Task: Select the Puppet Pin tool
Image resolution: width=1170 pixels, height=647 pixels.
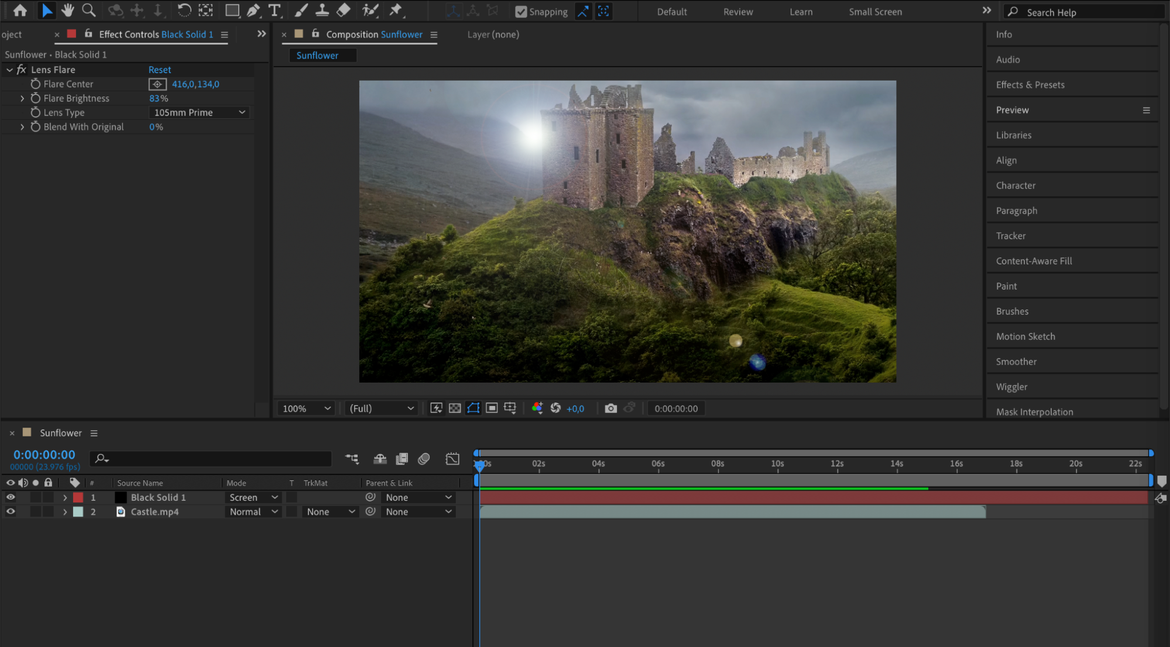Action: click(x=396, y=11)
